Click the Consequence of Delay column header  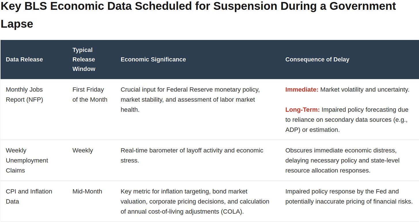[317, 59]
